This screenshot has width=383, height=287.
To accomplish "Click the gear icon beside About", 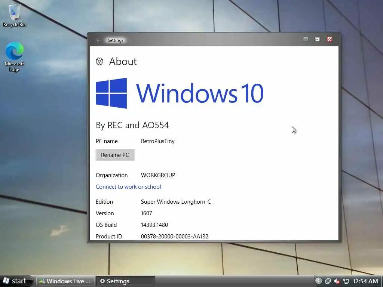I will [x=99, y=61].
